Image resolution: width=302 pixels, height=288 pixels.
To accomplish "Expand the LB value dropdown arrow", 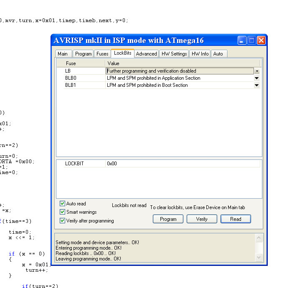I will tap(257, 71).
